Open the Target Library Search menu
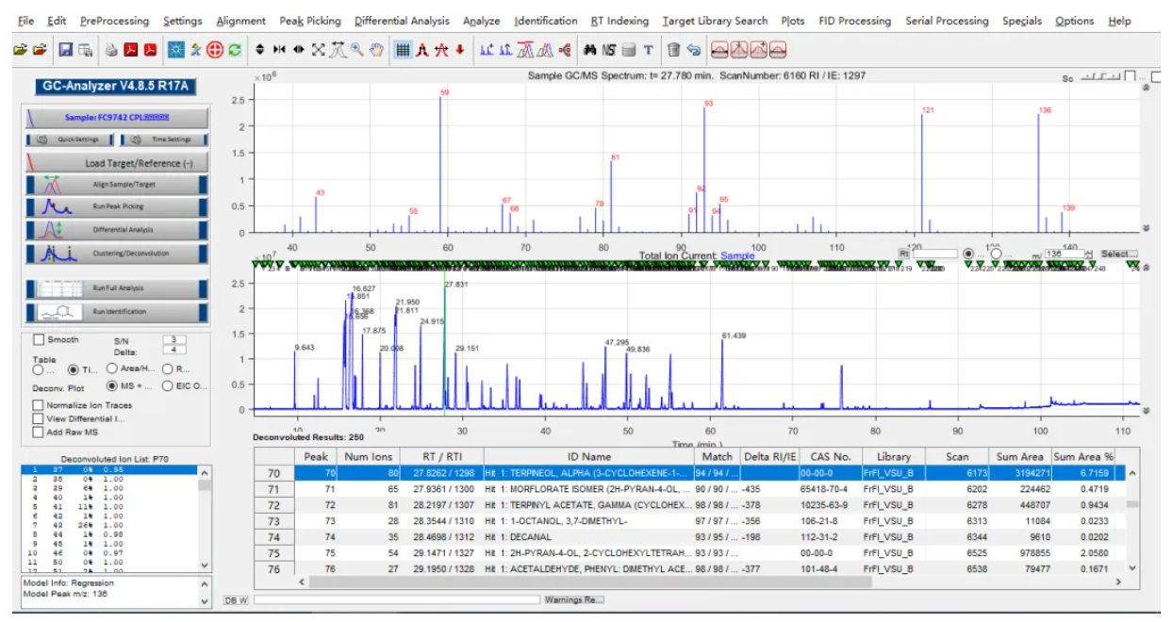 716,21
